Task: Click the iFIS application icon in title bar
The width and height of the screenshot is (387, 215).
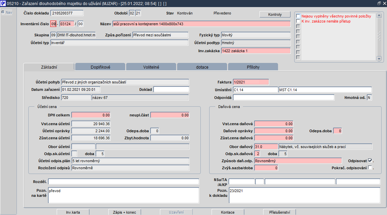Action: tap(3, 3)
